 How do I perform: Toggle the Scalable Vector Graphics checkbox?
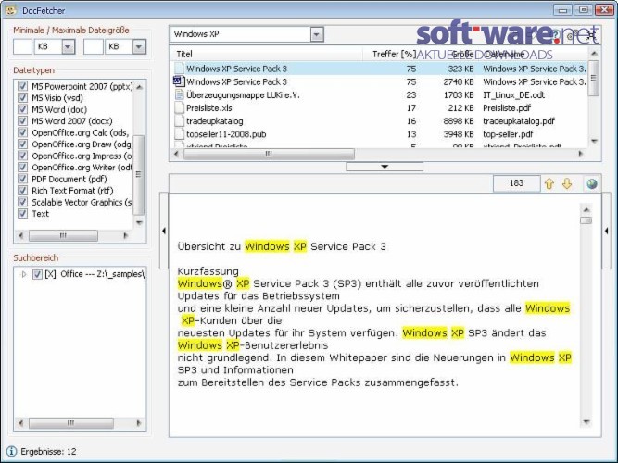22,202
